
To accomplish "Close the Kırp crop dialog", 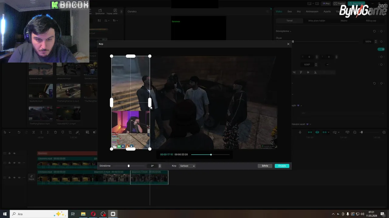I will pyautogui.click(x=288, y=44).
